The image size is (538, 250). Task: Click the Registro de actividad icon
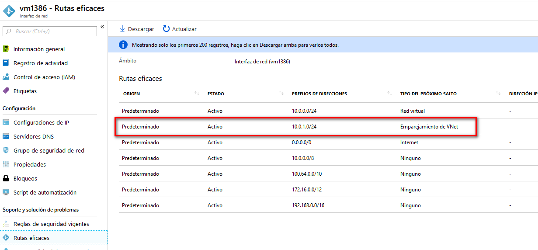(6, 63)
